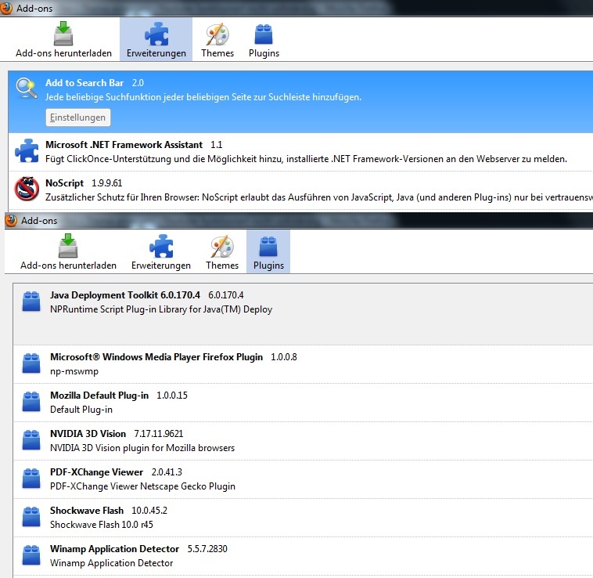Open Themes tab in upper window
The height and width of the screenshot is (578, 593).
point(217,39)
